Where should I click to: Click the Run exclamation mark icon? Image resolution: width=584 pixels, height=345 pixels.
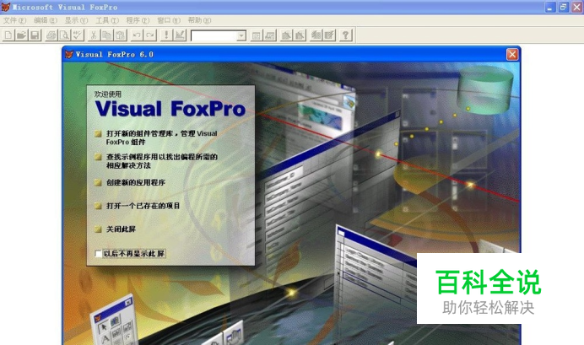tap(166, 35)
